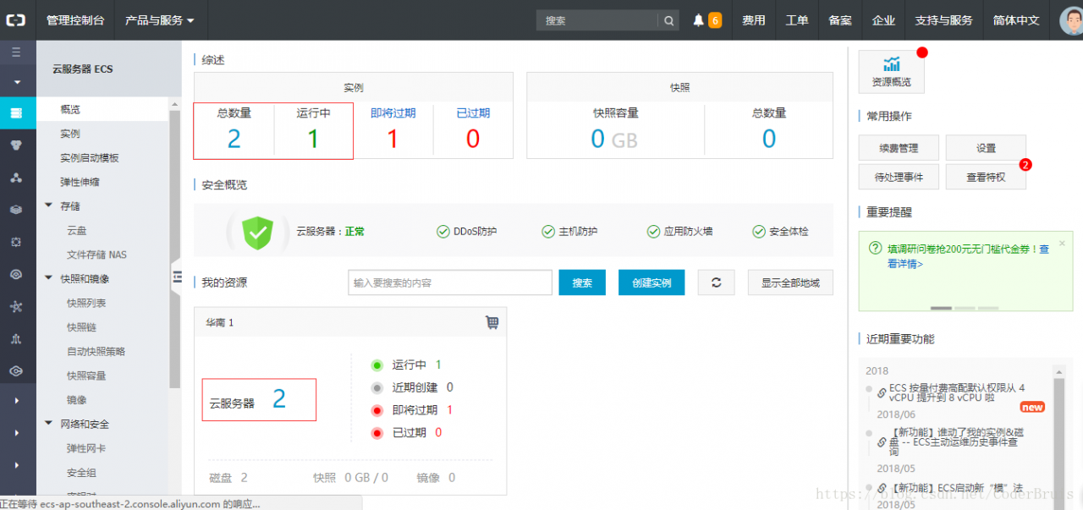Click link icon beside ECS启动新"模"法 news
1083x510 pixels.
(882, 488)
